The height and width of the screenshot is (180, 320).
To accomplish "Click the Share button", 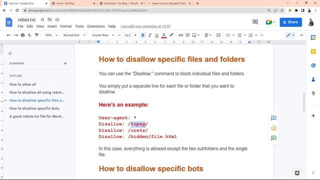I will tap(290, 22).
